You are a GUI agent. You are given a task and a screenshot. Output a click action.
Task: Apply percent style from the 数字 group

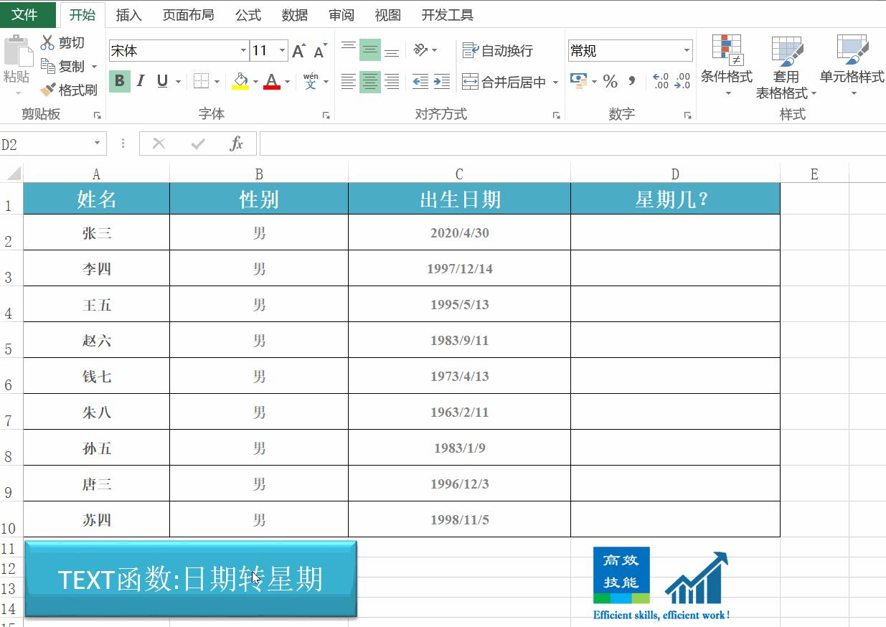tap(608, 81)
